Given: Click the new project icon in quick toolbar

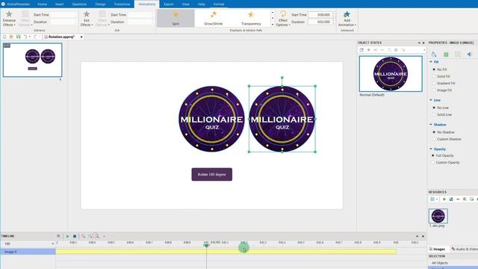Looking at the screenshot, I should 4,37.
